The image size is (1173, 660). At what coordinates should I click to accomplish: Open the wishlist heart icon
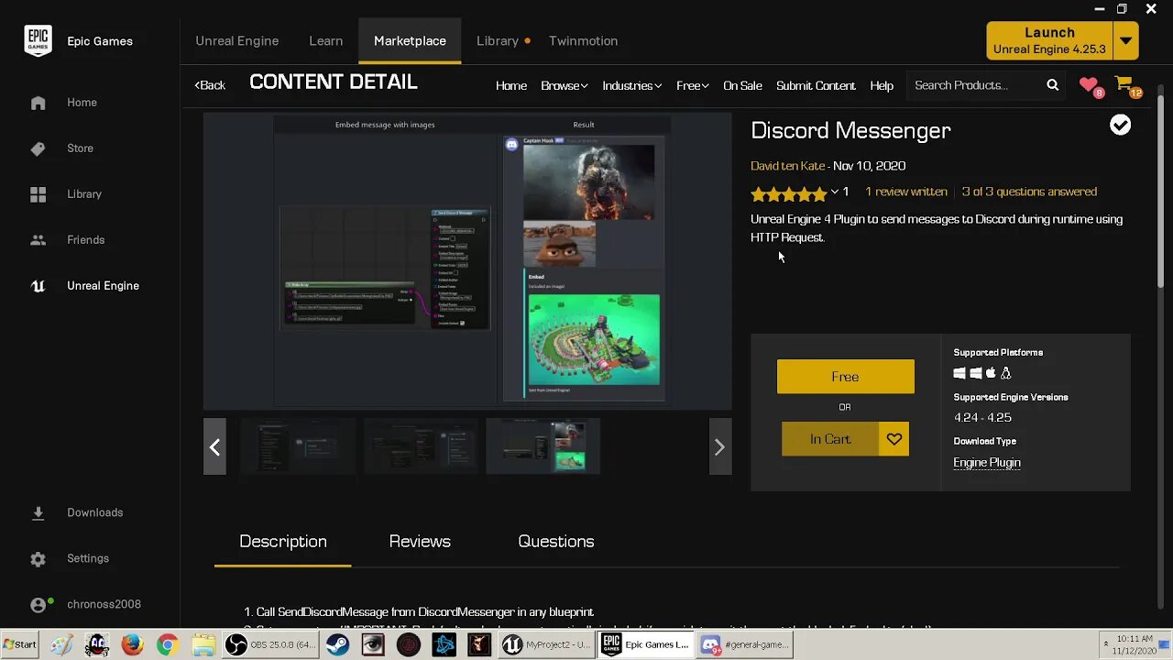[1089, 85]
